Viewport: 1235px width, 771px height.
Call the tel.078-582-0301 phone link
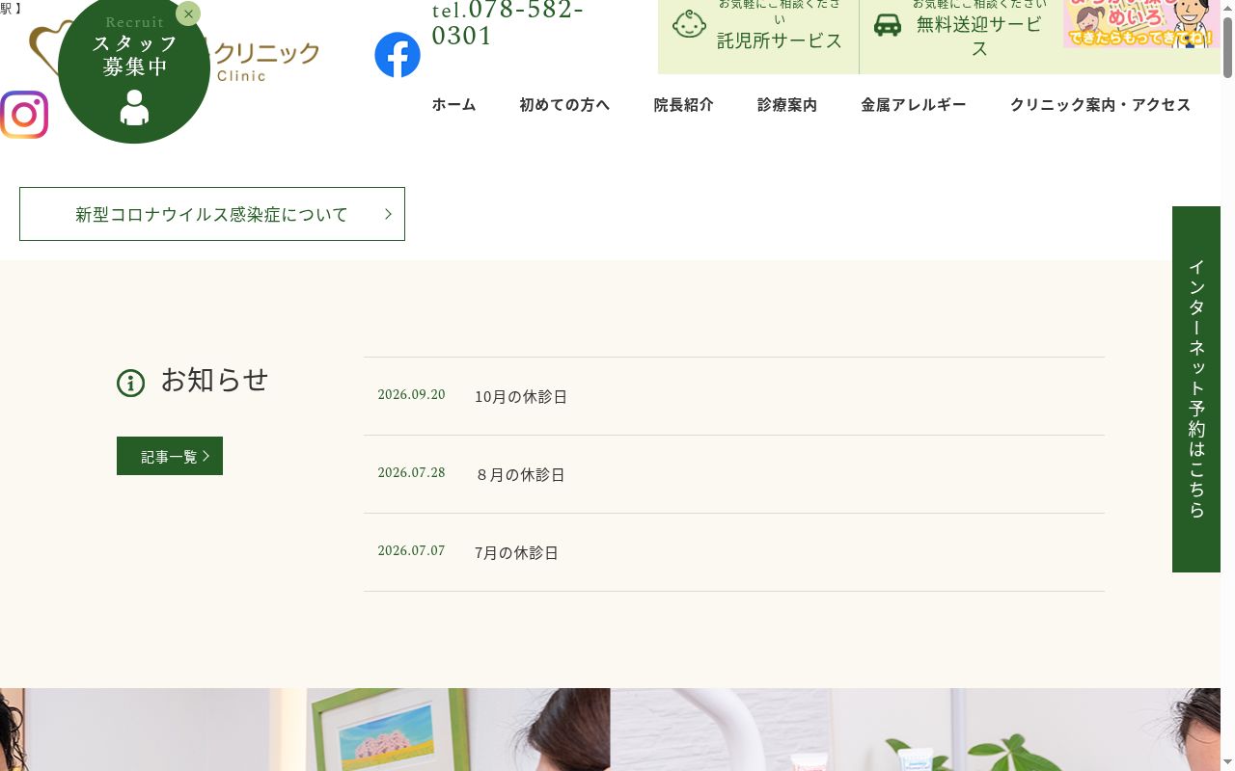(x=508, y=23)
